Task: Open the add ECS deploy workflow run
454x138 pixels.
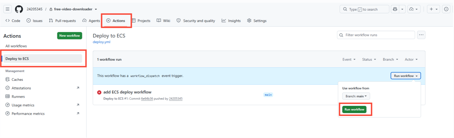Action: coord(127,92)
